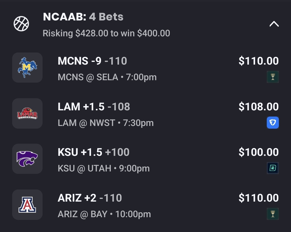Click the LAM @ NWST matchup text
Screen dimensions: 291x232
106,123
